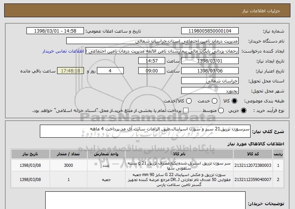
Task: Click the remaining time countdown 17:48:18
Action: click(x=70, y=71)
